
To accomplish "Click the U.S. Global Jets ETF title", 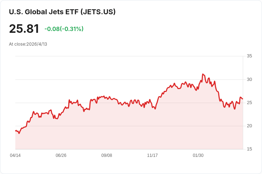I will (x=62, y=12).
